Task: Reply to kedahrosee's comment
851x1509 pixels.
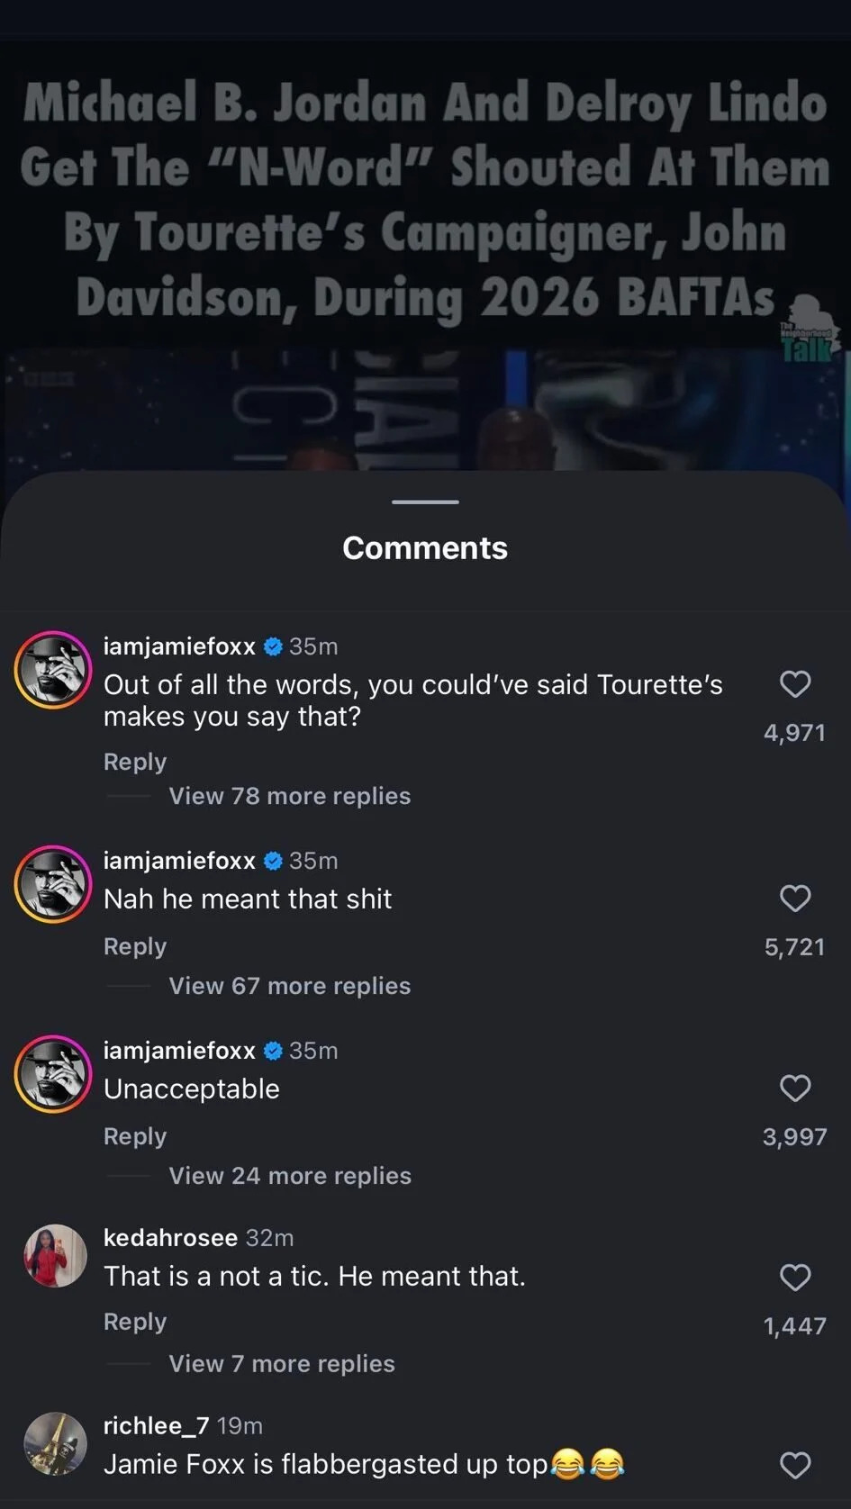Action: point(135,1322)
